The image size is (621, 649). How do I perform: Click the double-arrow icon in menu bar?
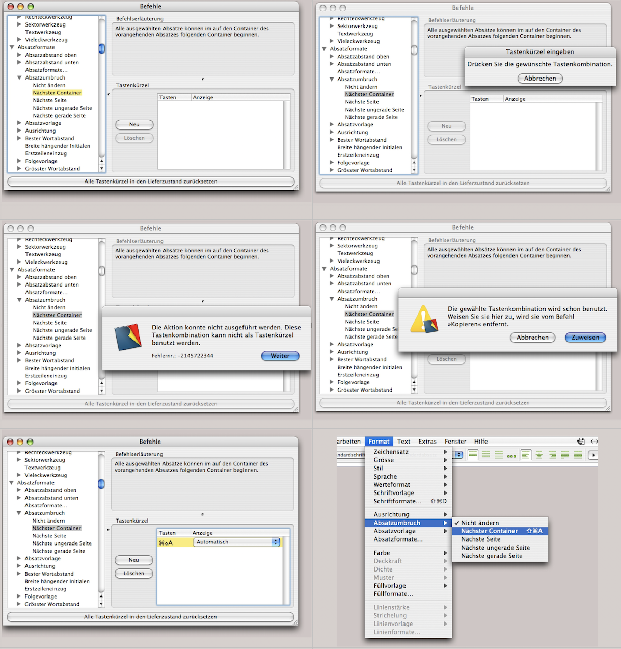pyautogui.click(x=594, y=442)
